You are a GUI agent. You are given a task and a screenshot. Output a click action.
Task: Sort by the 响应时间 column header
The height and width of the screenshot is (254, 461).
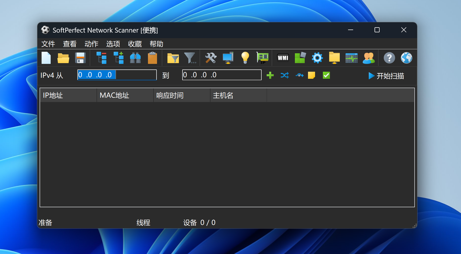tap(182, 95)
